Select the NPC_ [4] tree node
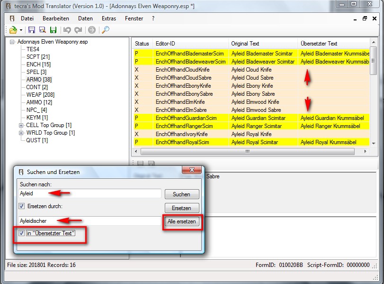Image resolution: width=384 pixels, height=284 pixels. [x=36, y=110]
